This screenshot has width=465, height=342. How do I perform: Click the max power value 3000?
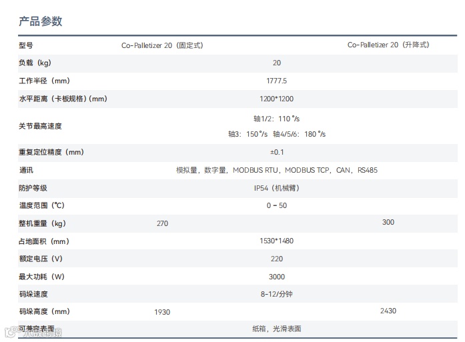[x=277, y=277]
